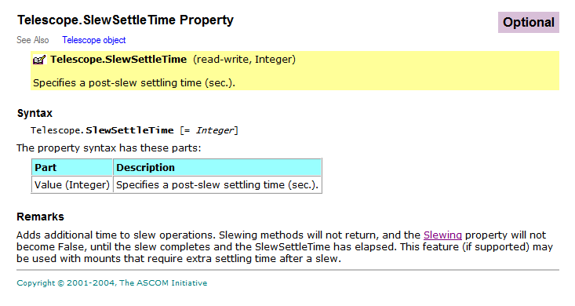Click the (read-write, Integer) text
This screenshot has height=306, width=575.
[x=244, y=59]
